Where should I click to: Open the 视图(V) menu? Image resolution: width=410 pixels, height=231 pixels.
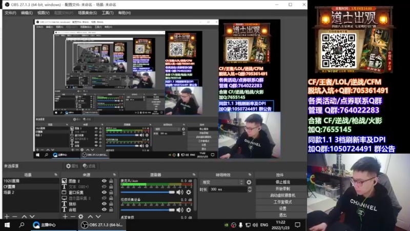[x=44, y=13]
